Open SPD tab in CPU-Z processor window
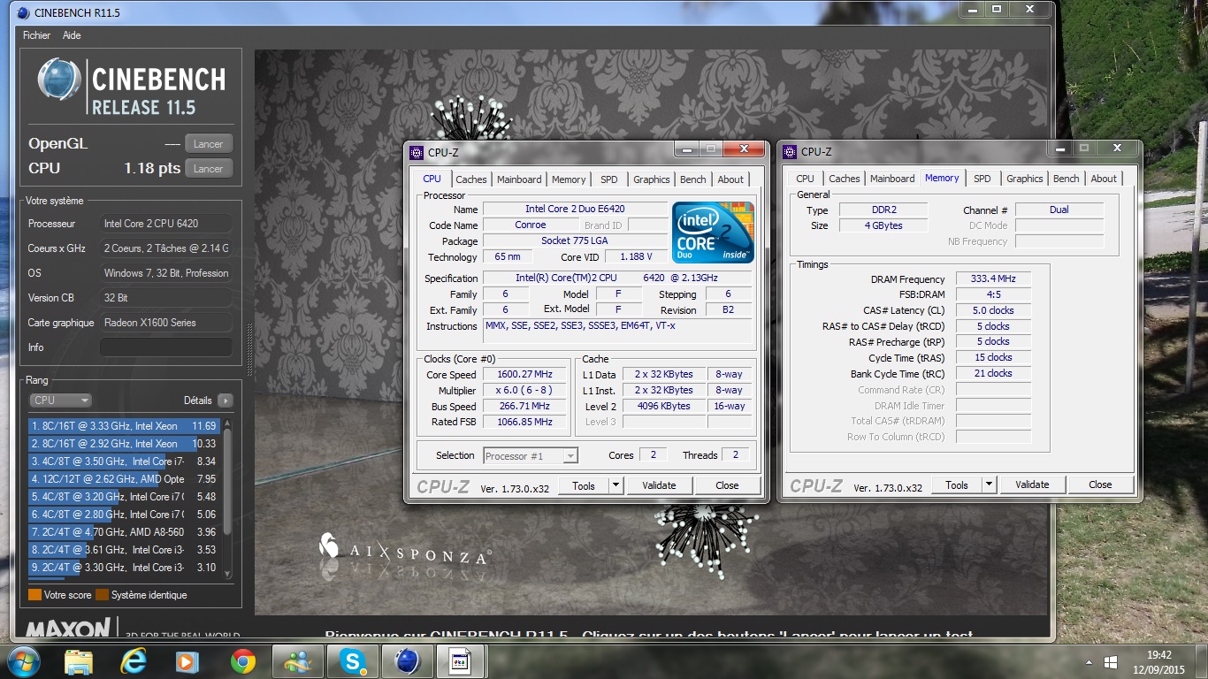The height and width of the screenshot is (679, 1208). coord(609,179)
